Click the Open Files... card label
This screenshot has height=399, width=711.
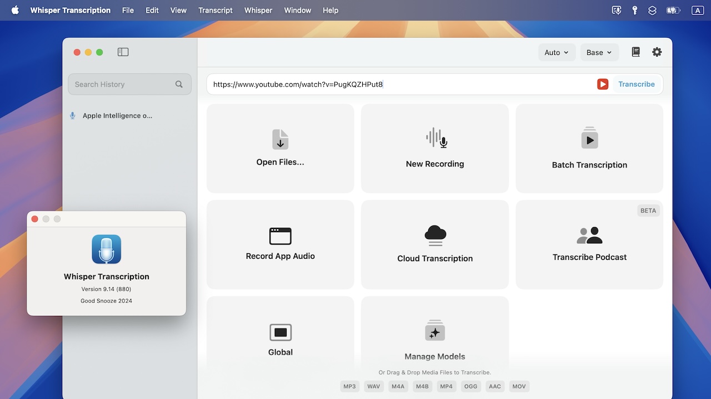click(281, 162)
